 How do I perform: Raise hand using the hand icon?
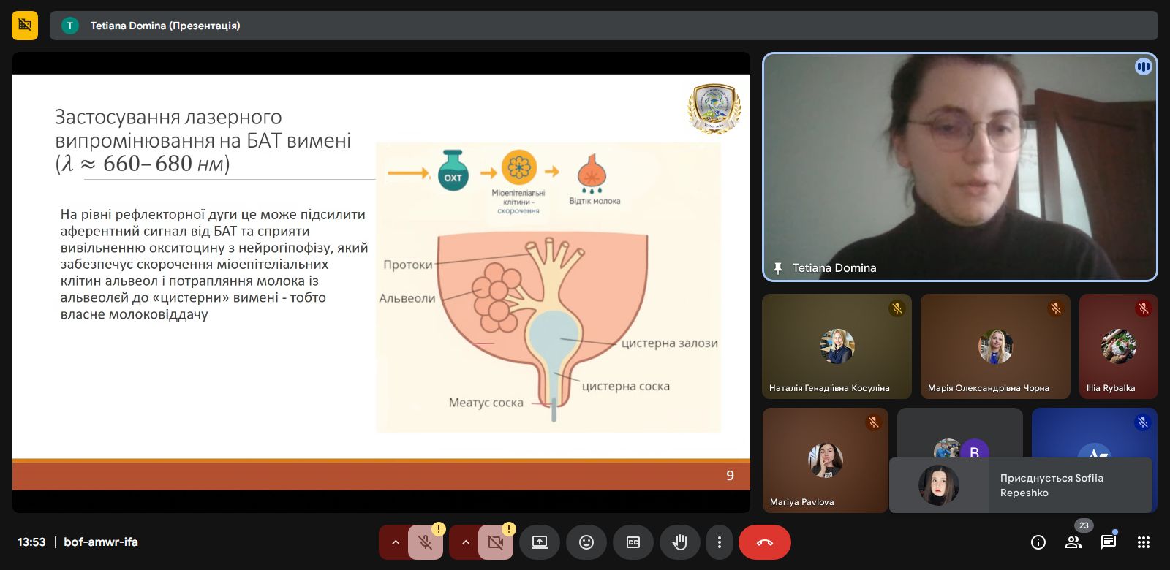(x=680, y=542)
